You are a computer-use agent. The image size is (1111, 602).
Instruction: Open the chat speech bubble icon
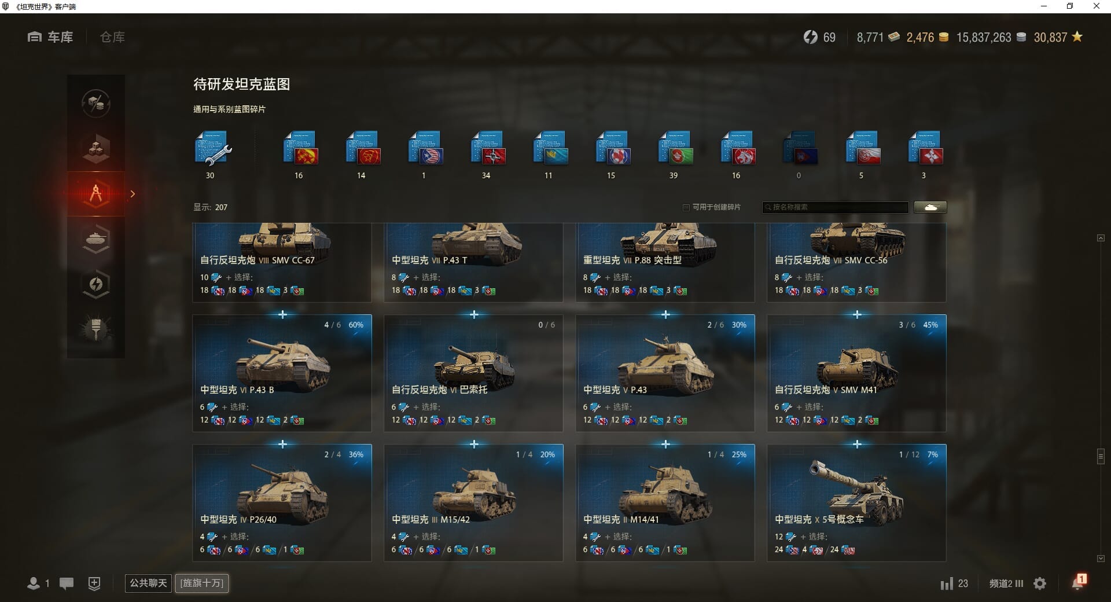[x=67, y=583]
